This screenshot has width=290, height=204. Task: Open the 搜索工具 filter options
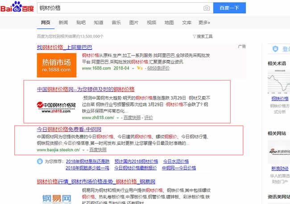tap(203, 36)
